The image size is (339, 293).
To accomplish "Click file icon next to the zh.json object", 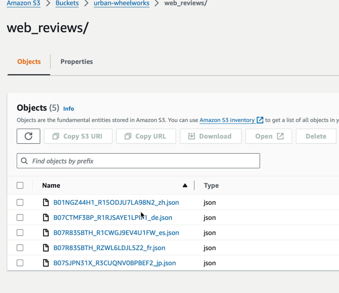I will pyautogui.click(x=46, y=202).
